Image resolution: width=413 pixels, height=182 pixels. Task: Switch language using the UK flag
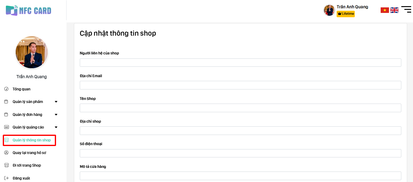point(394,10)
